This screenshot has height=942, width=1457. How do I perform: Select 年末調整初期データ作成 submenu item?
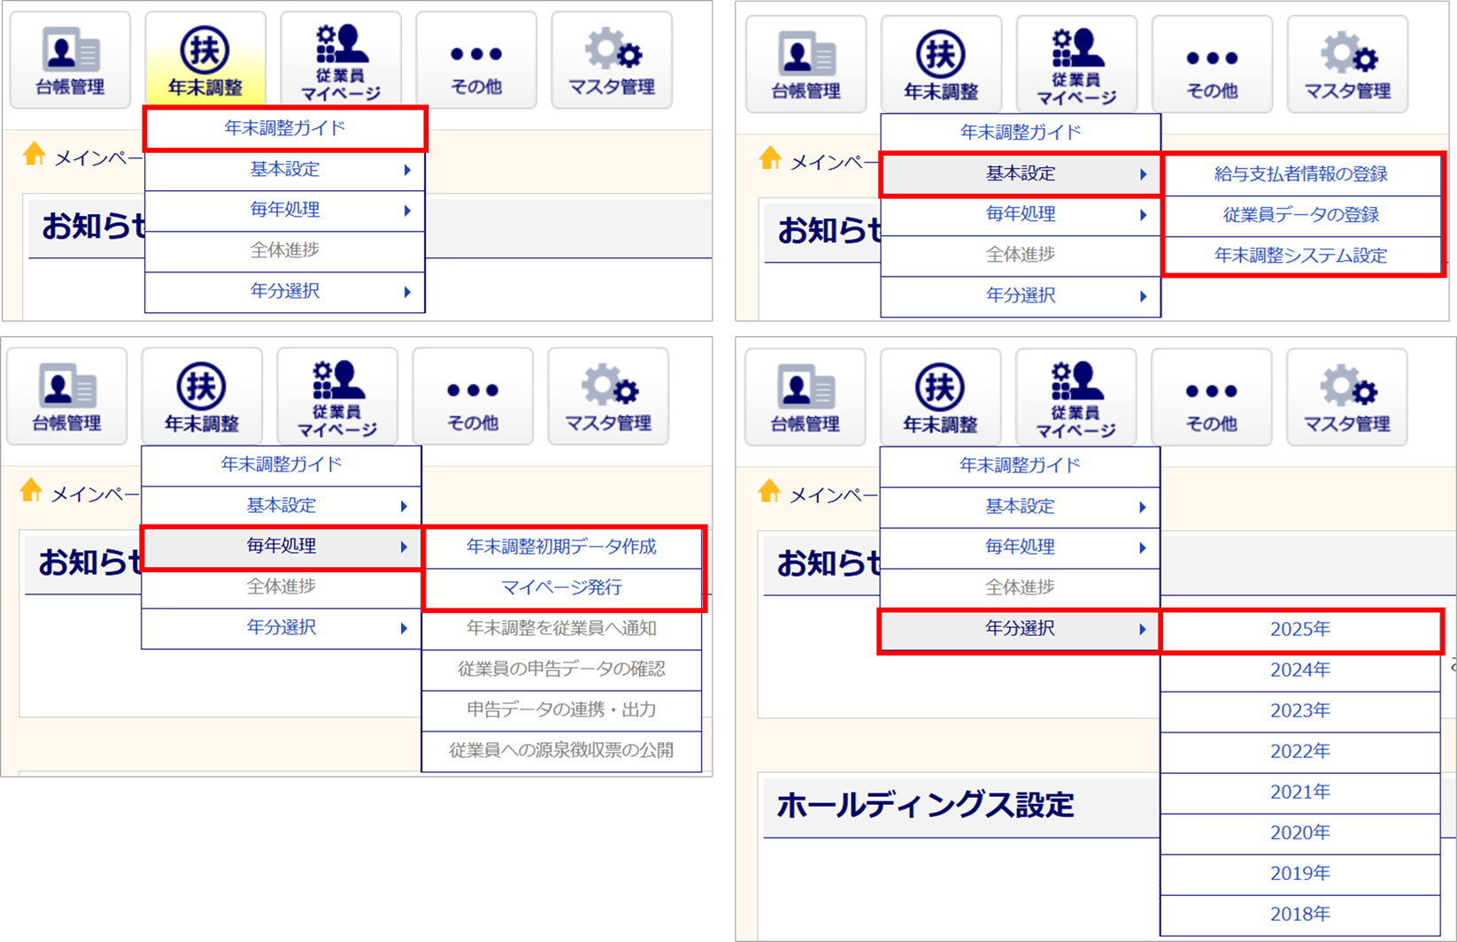point(562,547)
